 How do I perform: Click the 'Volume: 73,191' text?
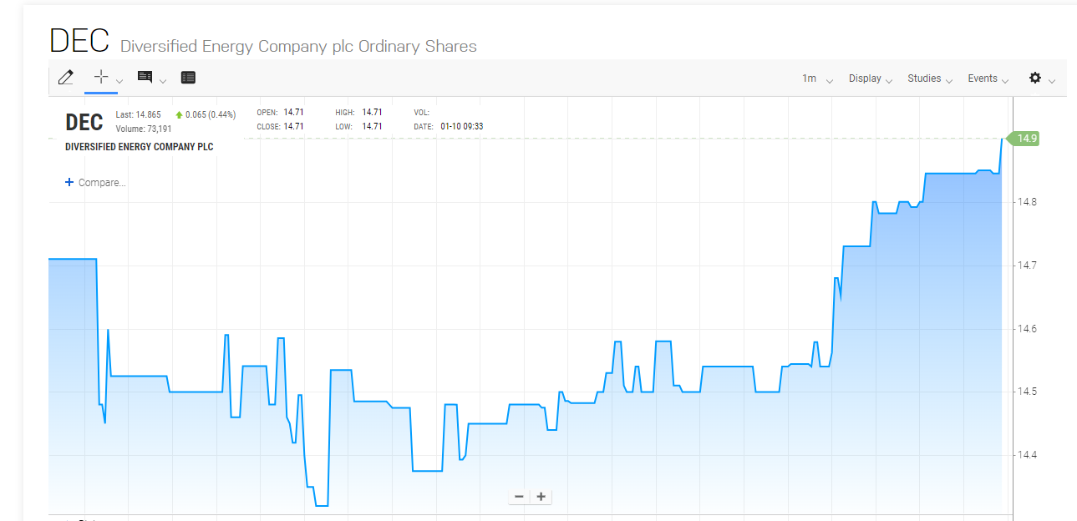pyautogui.click(x=144, y=129)
